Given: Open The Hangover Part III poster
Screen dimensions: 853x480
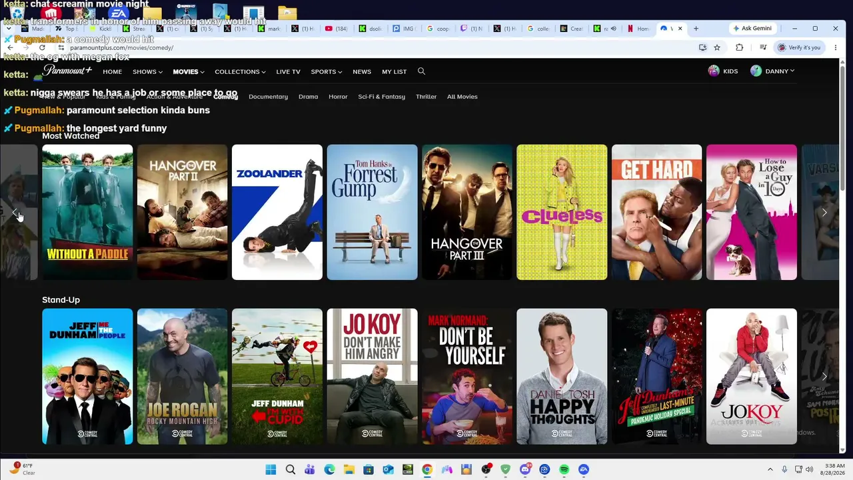Looking at the screenshot, I should (467, 212).
